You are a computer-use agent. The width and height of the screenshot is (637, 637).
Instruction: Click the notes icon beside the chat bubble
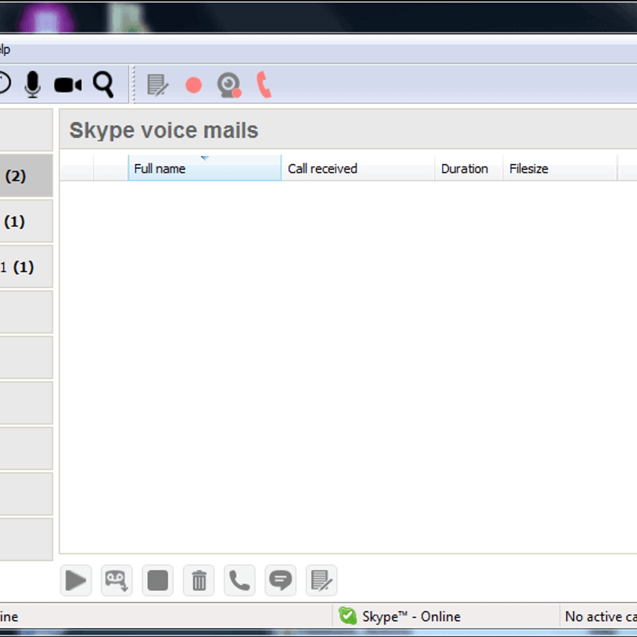click(x=322, y=580)
